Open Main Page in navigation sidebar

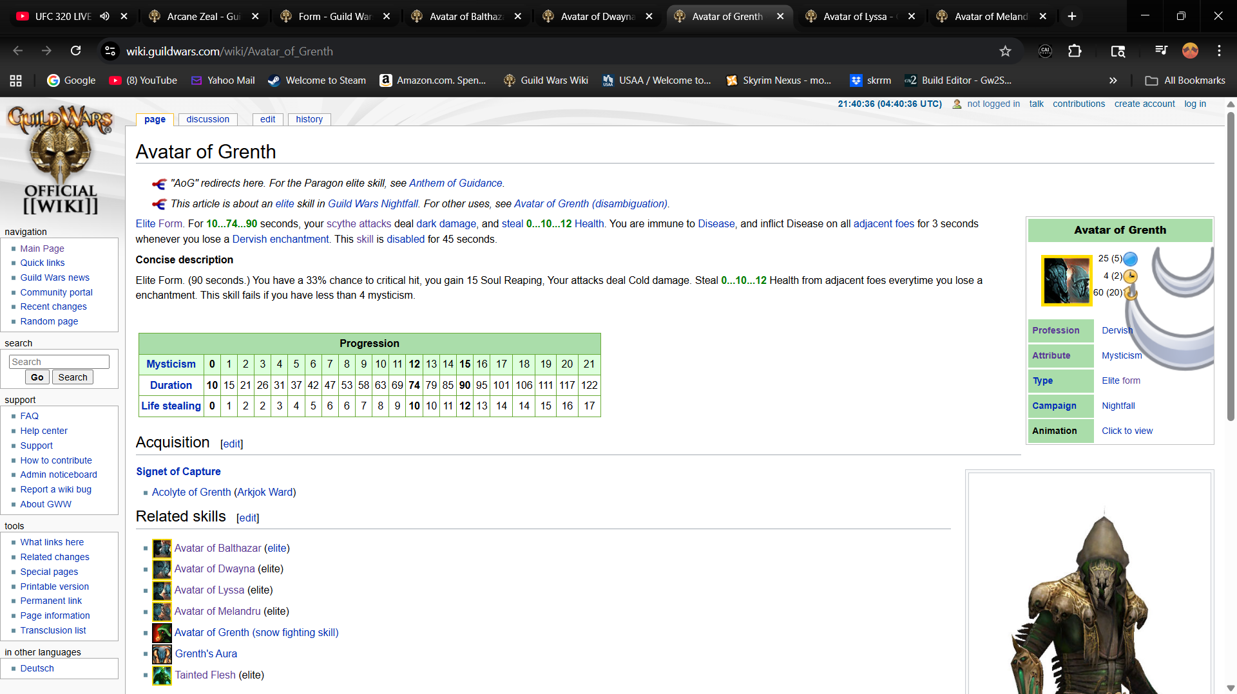point(42,249)
